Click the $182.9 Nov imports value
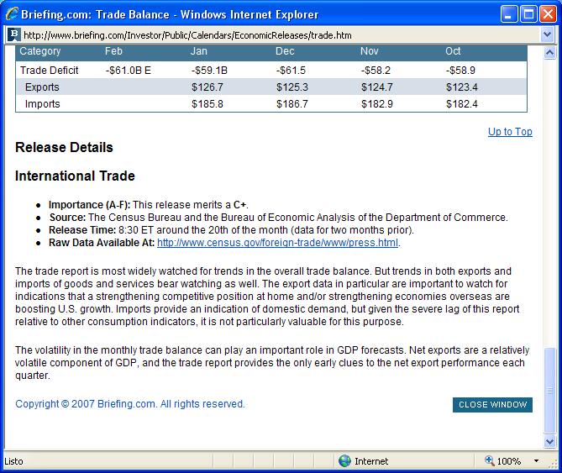This screenshot has width=562, height=473. pyautogui.click(x=377, y=104)
